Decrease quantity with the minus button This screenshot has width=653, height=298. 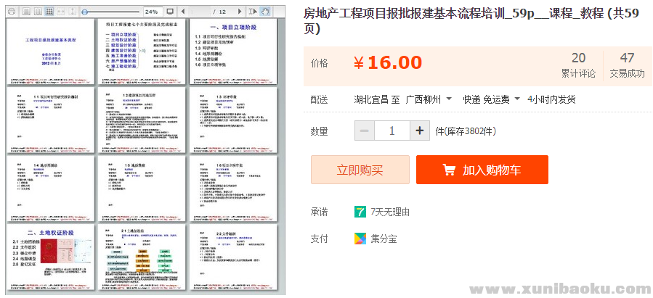[365, 131]
